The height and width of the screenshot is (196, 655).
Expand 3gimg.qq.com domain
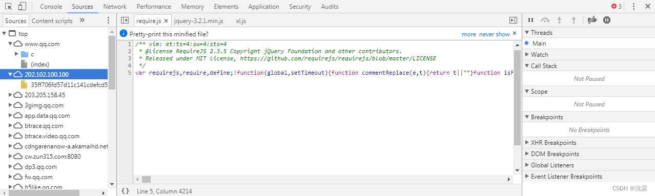[x=10, y=105]
